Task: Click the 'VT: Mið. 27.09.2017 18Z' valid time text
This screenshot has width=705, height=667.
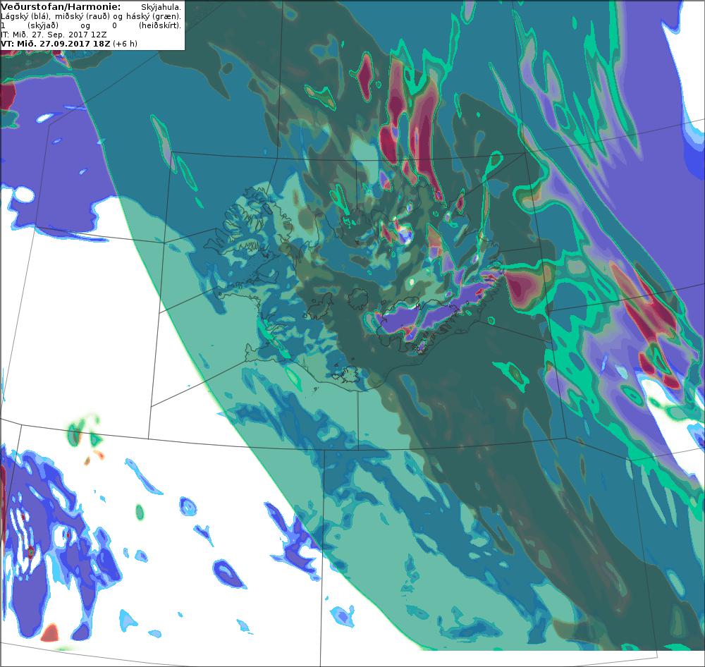Action: pos(56,44)
